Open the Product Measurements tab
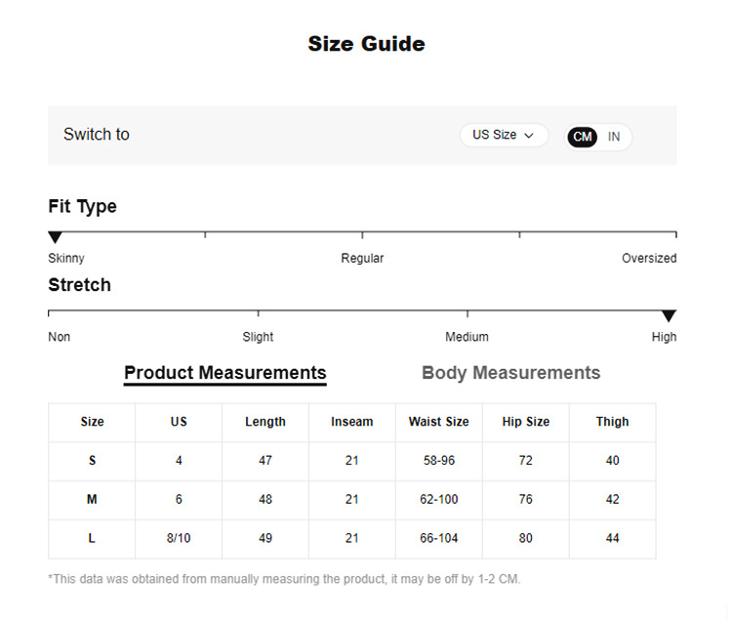The width and height of the screenshot is (732, 619). click(x=225, y=373)
